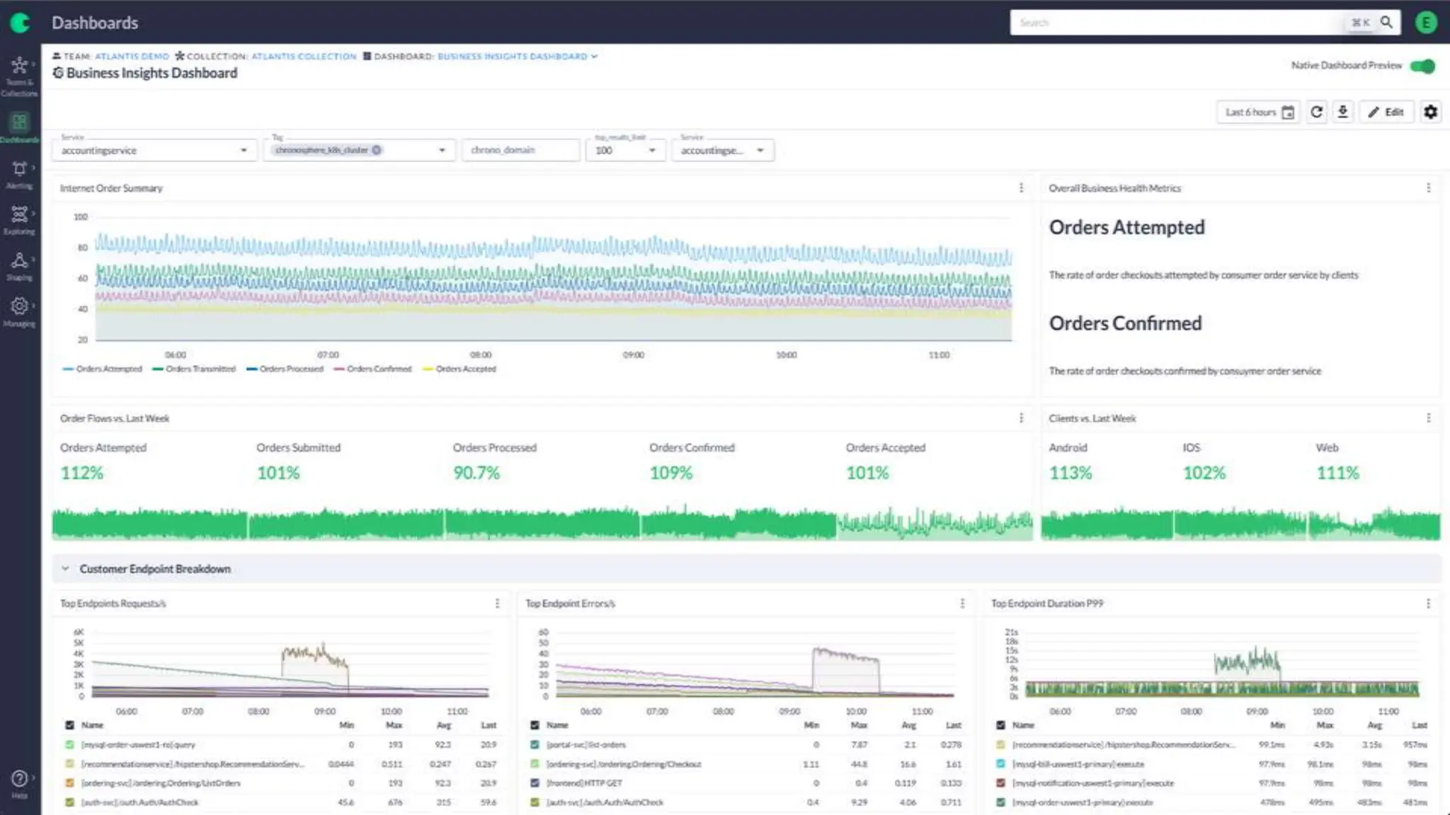Click the download dashboard icon
1450x815 pixels.
1342,112
